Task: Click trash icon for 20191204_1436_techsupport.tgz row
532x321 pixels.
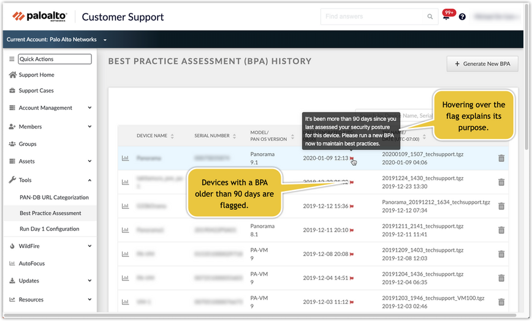Action: pyautogui.click(x=501, y=278)
